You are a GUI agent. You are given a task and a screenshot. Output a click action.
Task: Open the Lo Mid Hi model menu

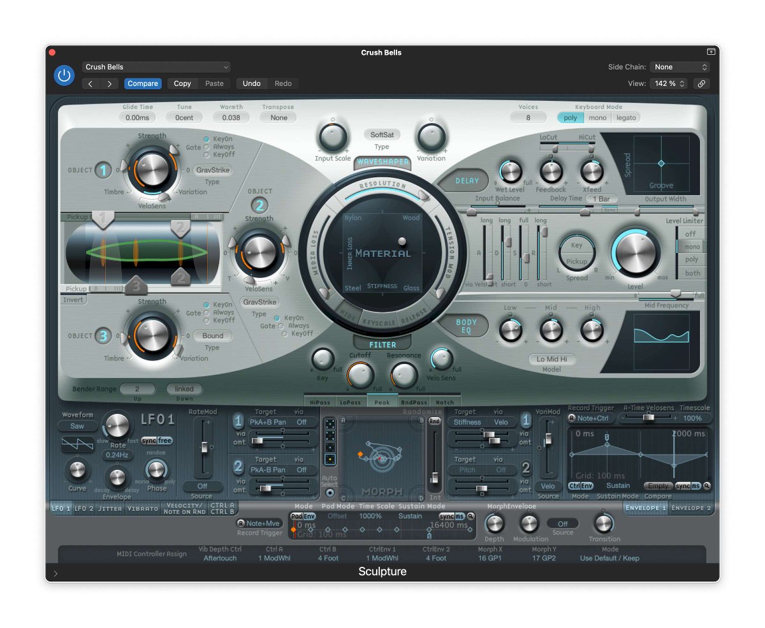(x=551, y=360)
